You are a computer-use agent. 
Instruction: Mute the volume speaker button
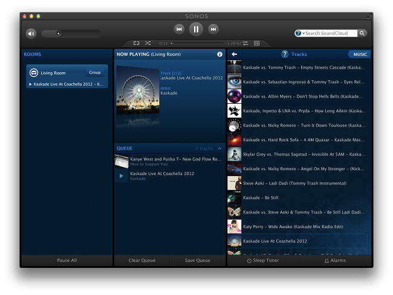click(31, 34)
